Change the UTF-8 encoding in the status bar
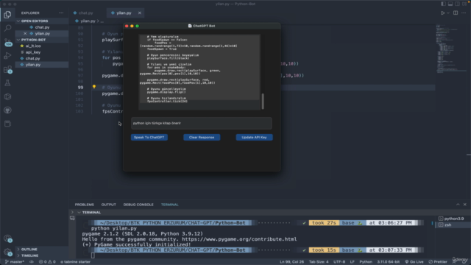The width and height of the screenshot is (471, 265). (x=339, y=262)
